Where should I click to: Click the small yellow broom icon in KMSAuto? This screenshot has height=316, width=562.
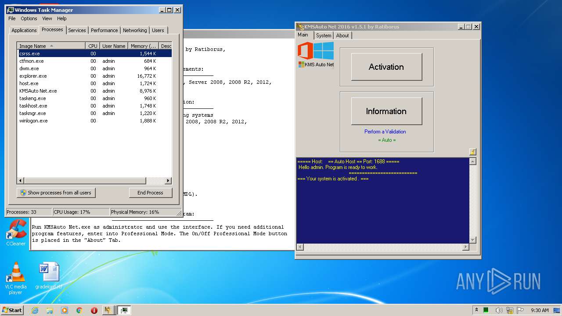tap(472, 152)
